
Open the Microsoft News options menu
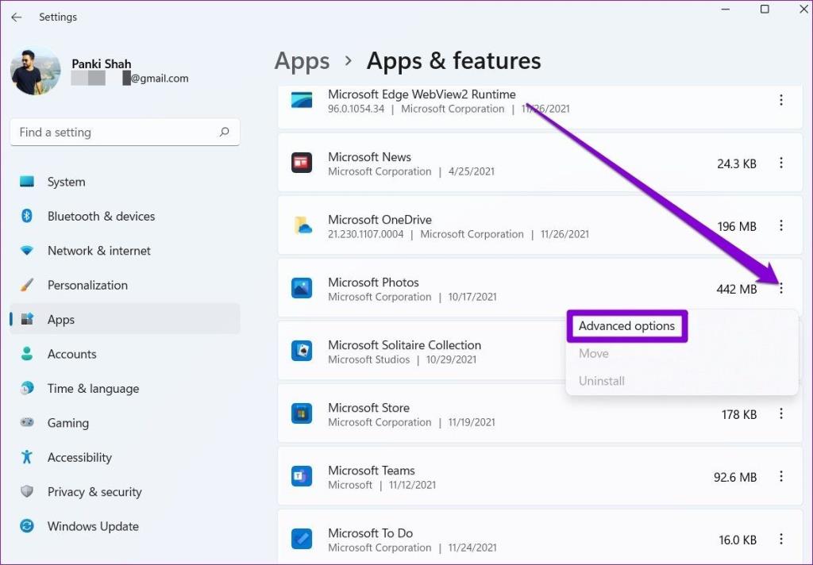click(781, 163)
